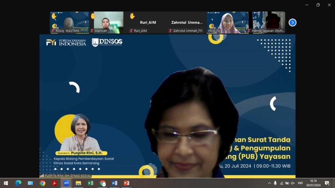Open Google Chrome from the taskbar

[42, 183]
